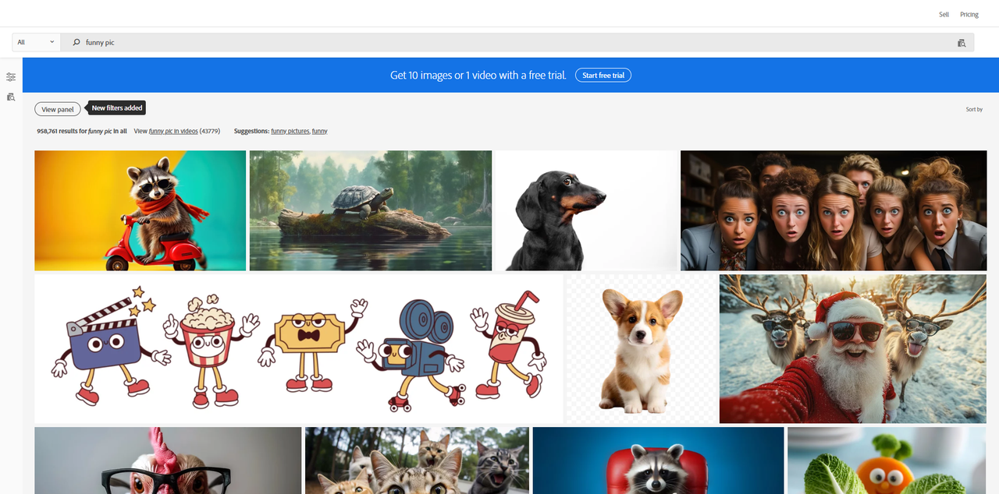Open the "All" category dropdown
Image resolution: width=999 pixels, height=494 pixels.
coord(35,41)
